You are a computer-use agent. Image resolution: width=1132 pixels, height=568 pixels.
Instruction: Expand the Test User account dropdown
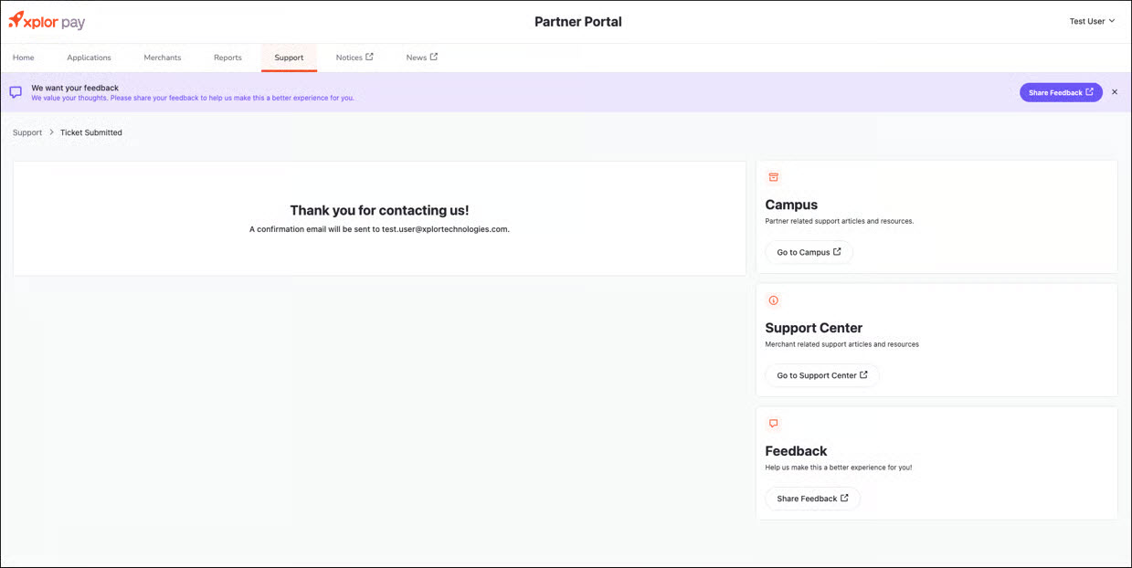pos(1092,21)
